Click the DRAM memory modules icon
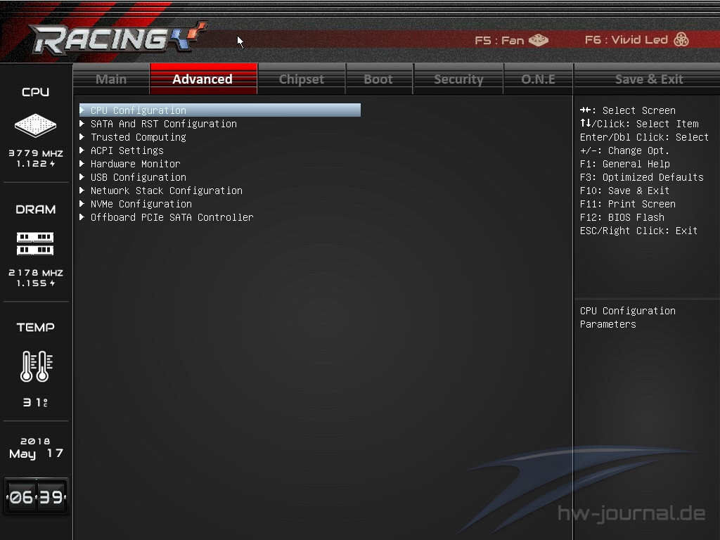This screenshot has width=720, height=540. [35, 243]
